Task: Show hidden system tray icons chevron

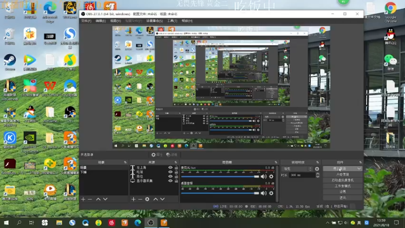Action: 327,222
